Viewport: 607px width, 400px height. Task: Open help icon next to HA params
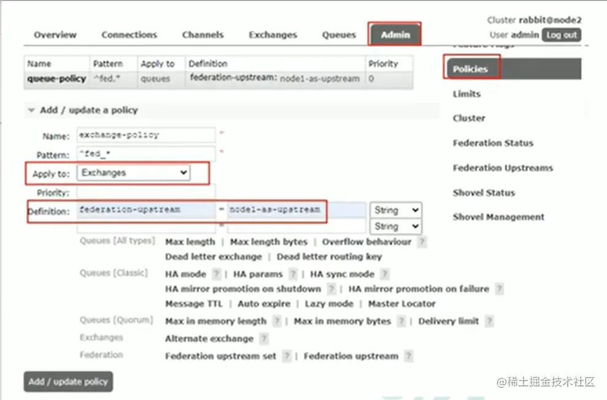click(293, 274)
